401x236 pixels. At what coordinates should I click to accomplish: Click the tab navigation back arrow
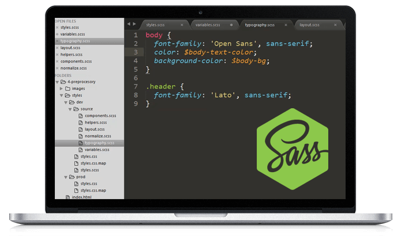[129, 25]
